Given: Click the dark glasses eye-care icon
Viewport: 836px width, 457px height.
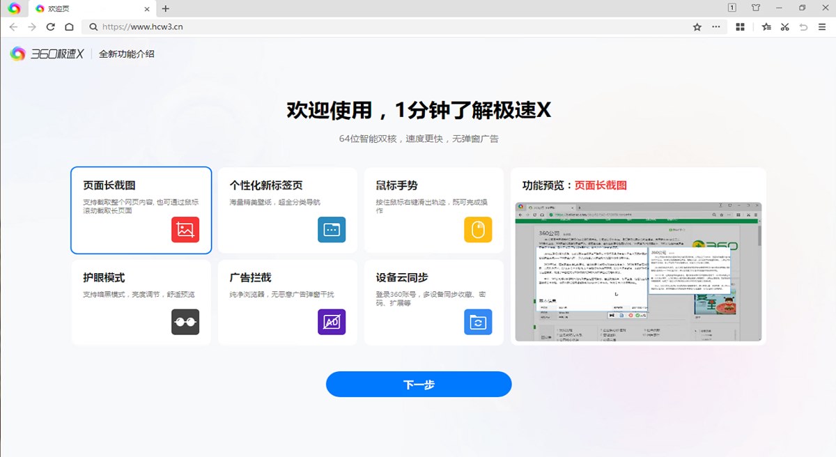Looking at the screenshot, I should pos(185,322).
